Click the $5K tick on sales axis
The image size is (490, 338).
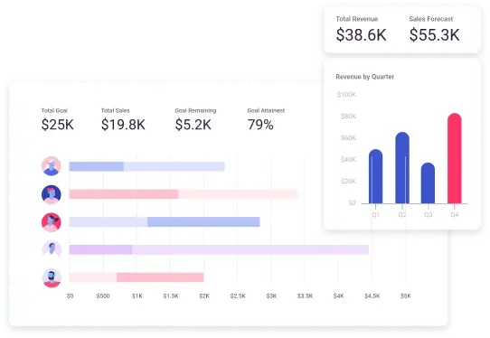pos(406,296)
